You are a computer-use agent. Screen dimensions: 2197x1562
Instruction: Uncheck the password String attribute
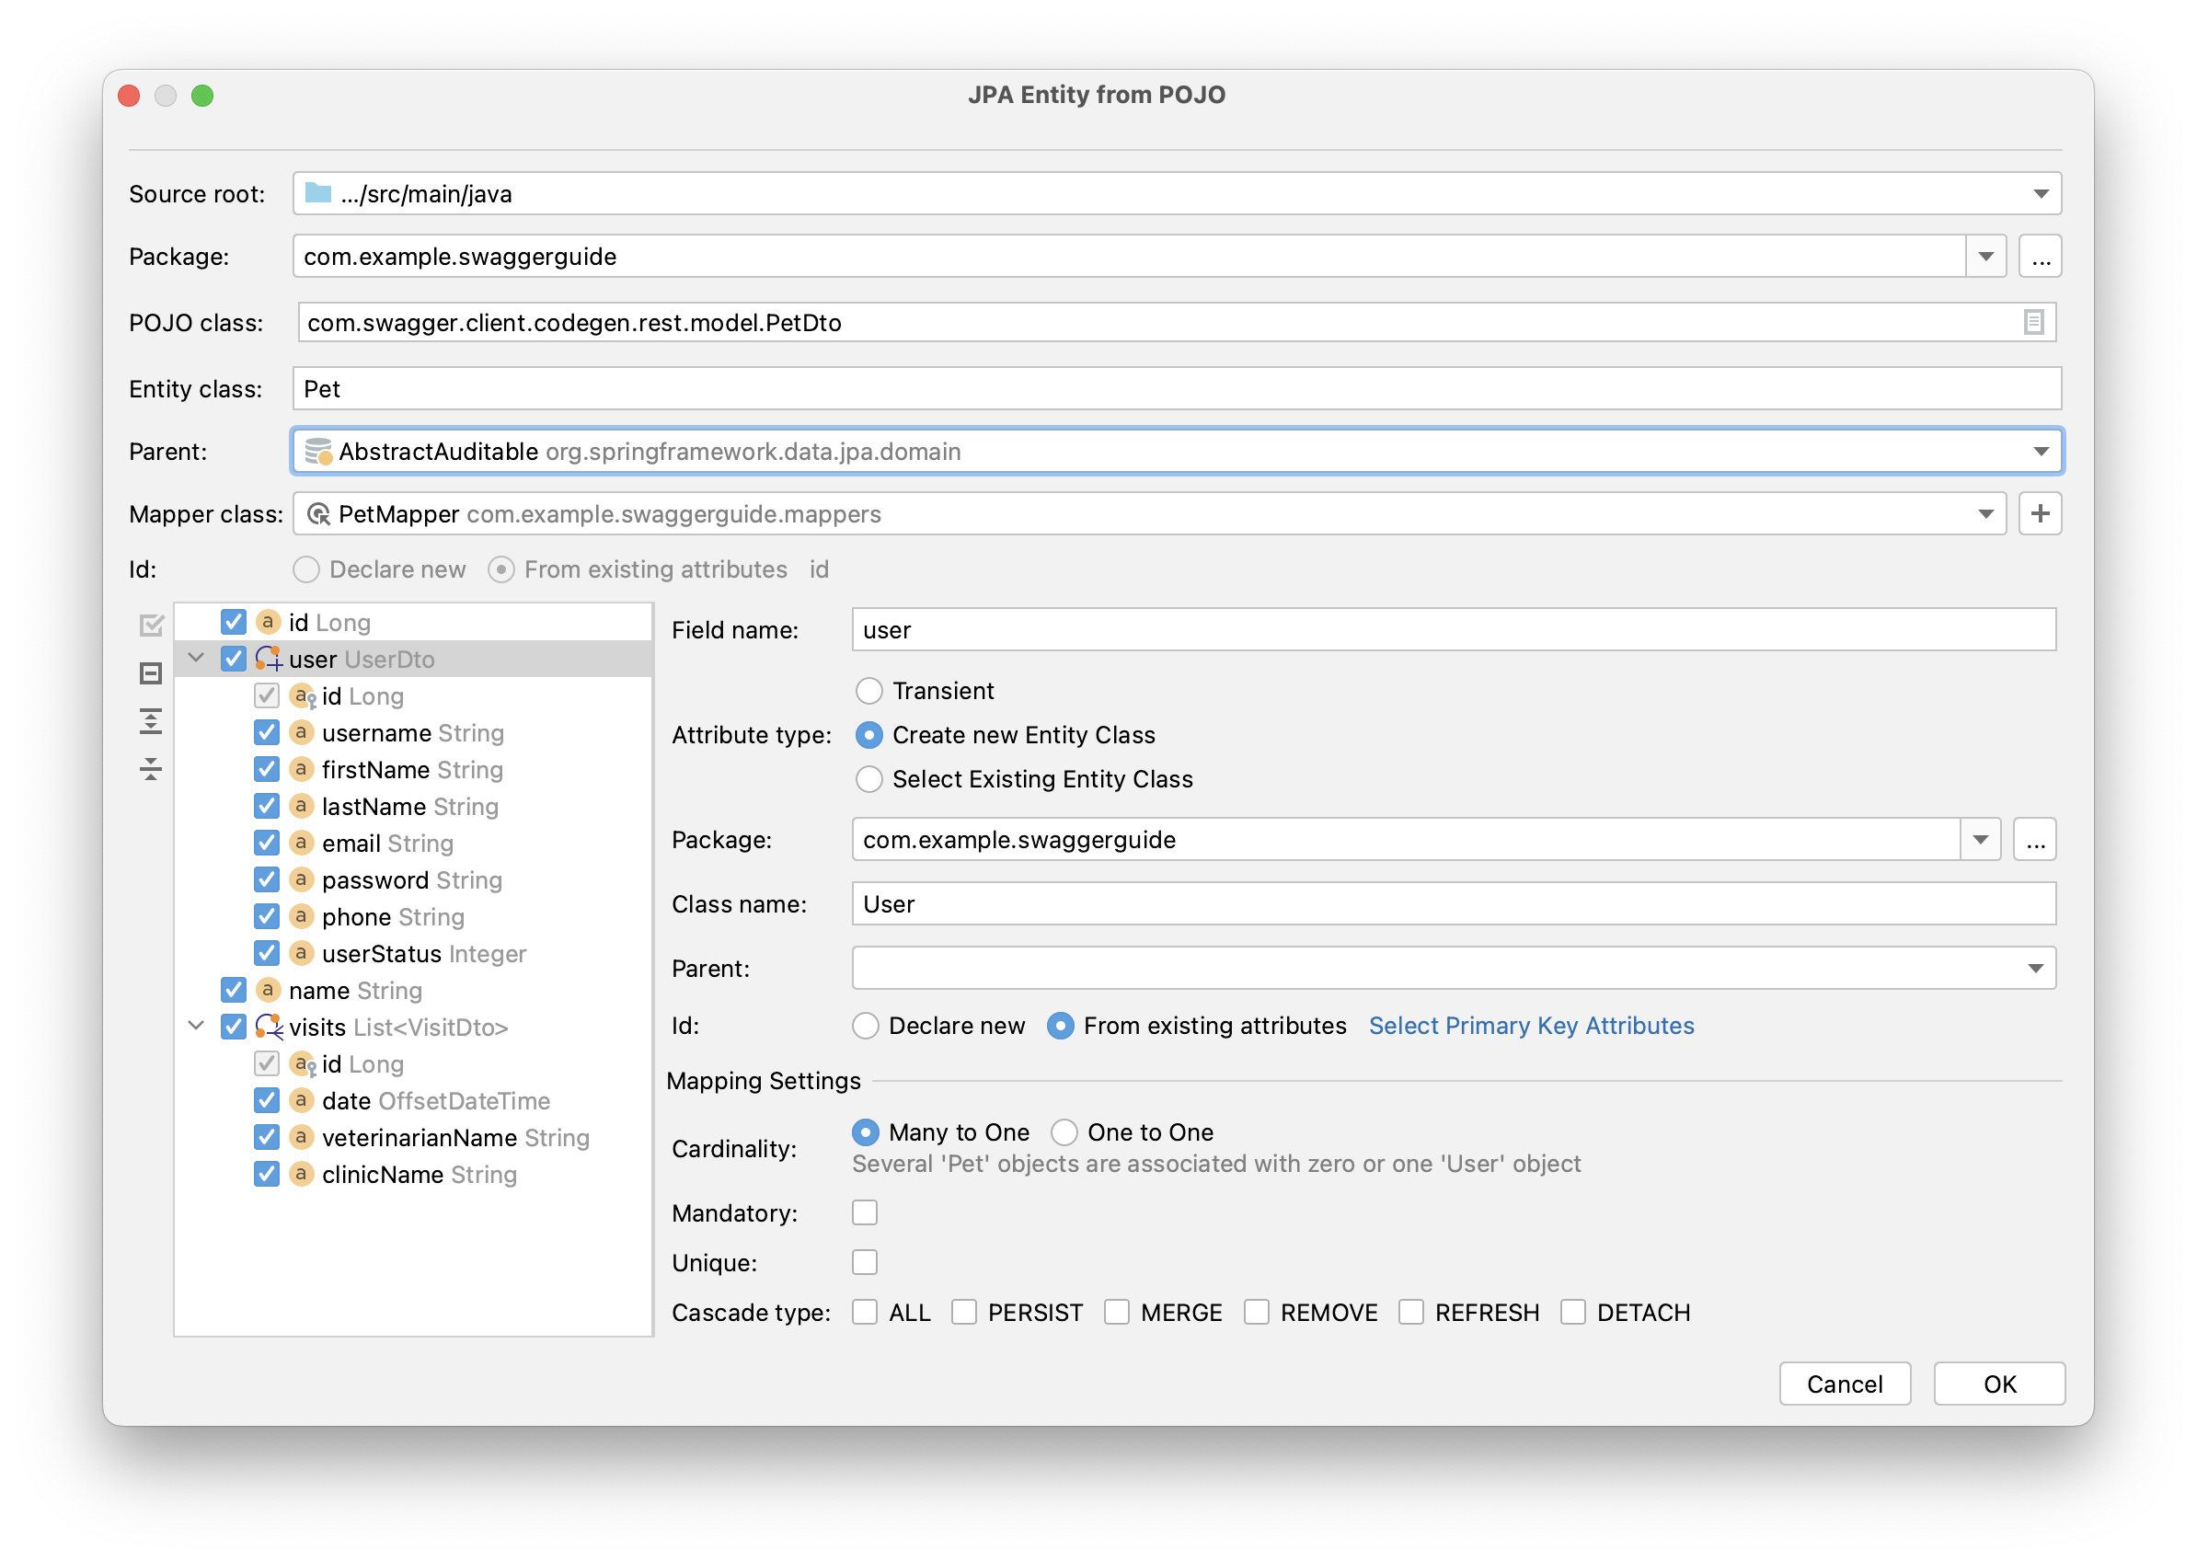pyautogui.click(x=267, y=880)
